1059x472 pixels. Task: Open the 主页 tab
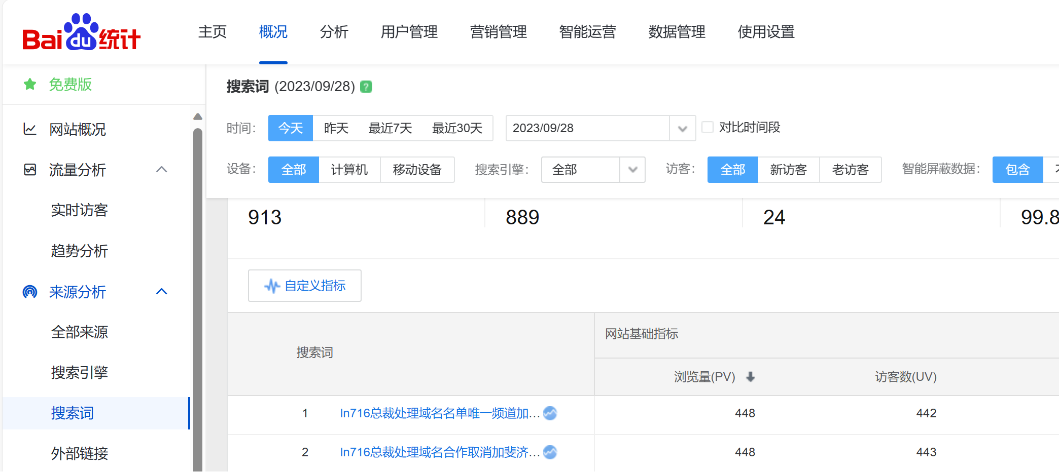coord(213,32)
